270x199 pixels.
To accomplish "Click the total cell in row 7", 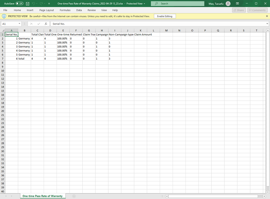I will click(24, 58).
